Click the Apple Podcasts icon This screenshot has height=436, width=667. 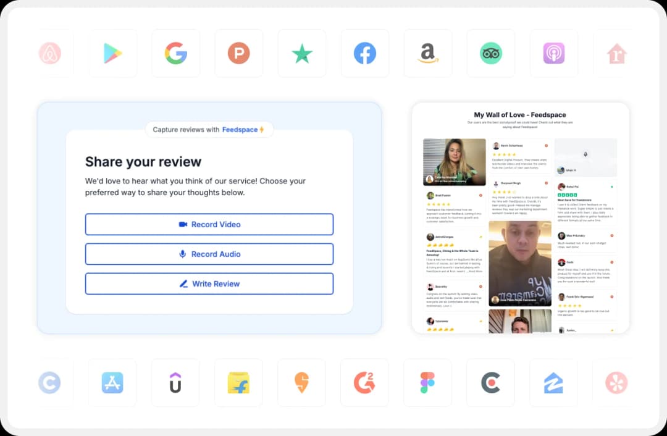tap(554, 54)
